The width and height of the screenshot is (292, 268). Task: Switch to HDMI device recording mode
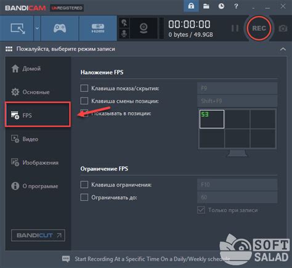(x=98, y=28)
